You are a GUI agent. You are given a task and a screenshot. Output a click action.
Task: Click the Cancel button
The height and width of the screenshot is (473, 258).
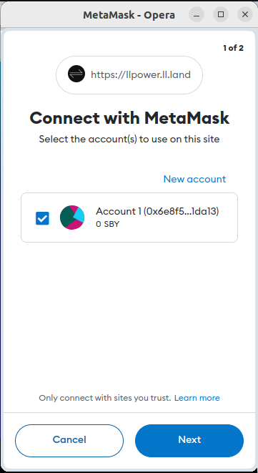69,440
